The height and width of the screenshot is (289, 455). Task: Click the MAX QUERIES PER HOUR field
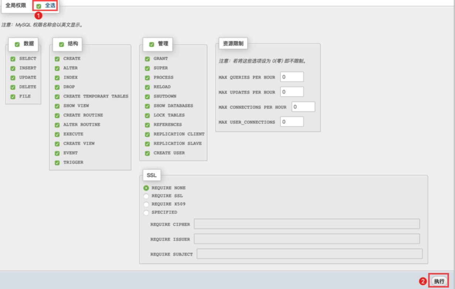tap(292, 77)
